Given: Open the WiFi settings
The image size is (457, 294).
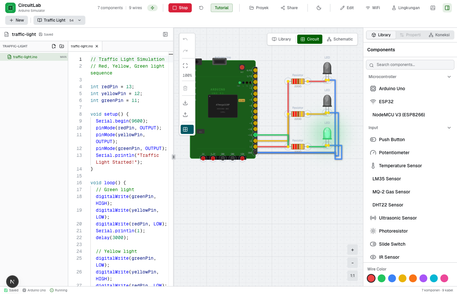Looking at the screenshot, I should click(x=373, y=8).
